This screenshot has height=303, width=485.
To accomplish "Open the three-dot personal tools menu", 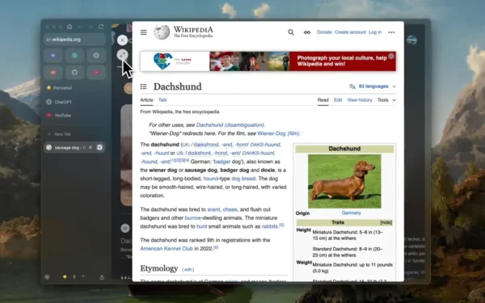I will click(391, 32).
